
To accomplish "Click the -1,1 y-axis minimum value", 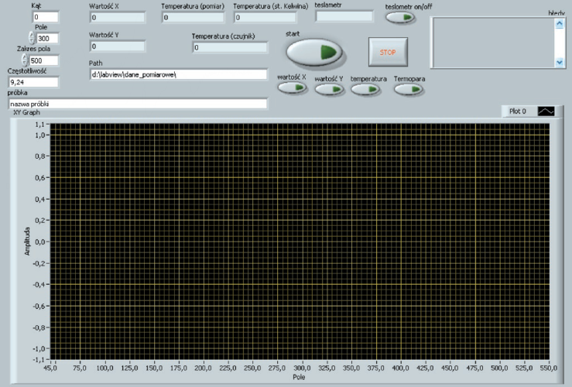I will pos(38,360).
